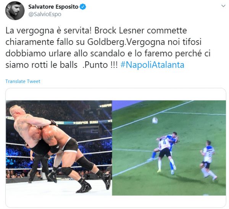Image resolution: width=229 pixels, height=209 pixels.
Task: View the football match photo
Action: (169, 147)
